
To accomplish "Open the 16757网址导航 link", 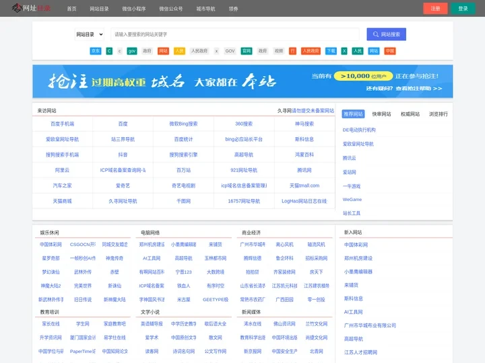I will (x=244, y=201).
